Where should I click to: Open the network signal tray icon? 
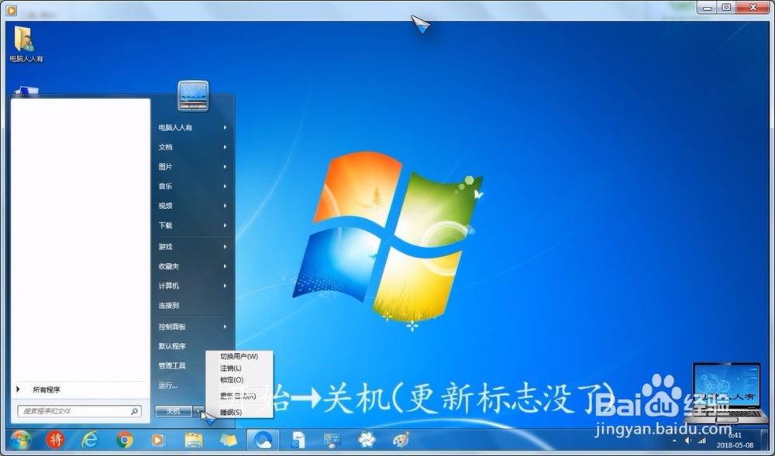coord(701,441)
